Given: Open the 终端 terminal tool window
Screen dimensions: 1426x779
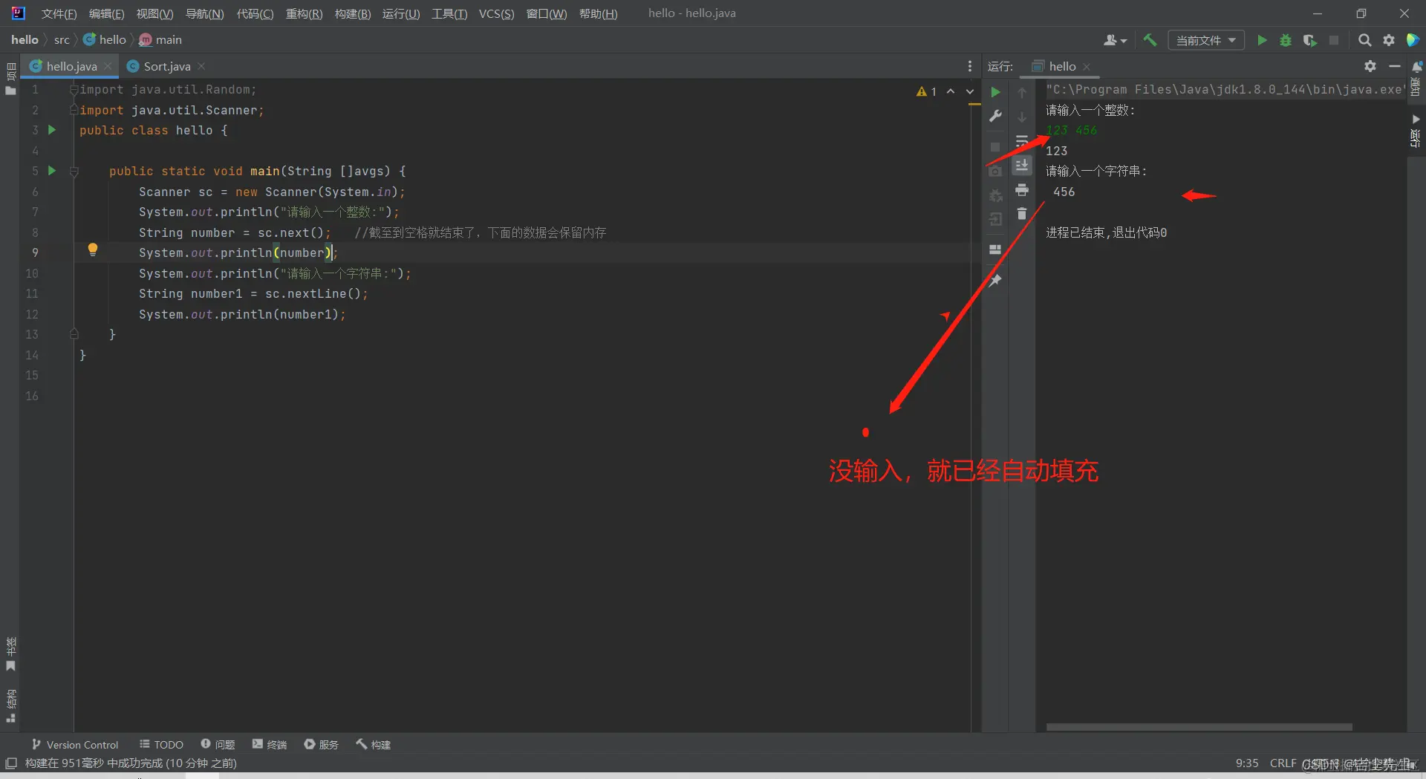Looking at the screenshot, I should coord(270,744).
